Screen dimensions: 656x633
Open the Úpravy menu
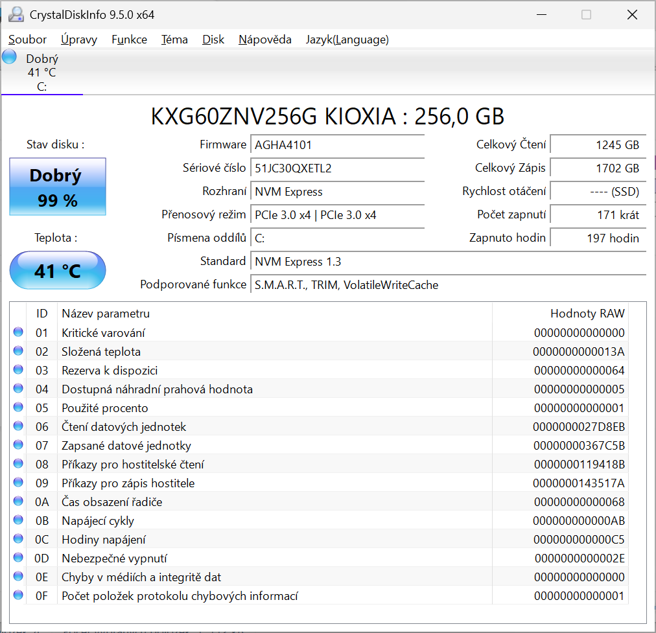tap(78, 40)
